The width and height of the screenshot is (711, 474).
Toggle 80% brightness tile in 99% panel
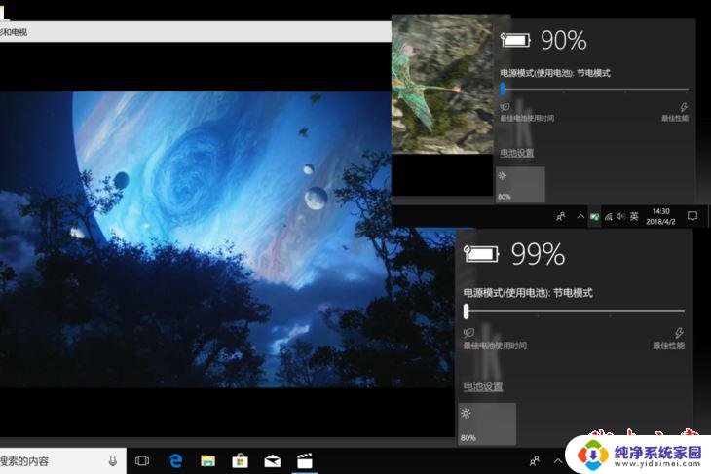pos(487,423)
